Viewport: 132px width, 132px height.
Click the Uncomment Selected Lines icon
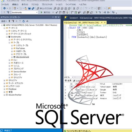coord(100,12)
